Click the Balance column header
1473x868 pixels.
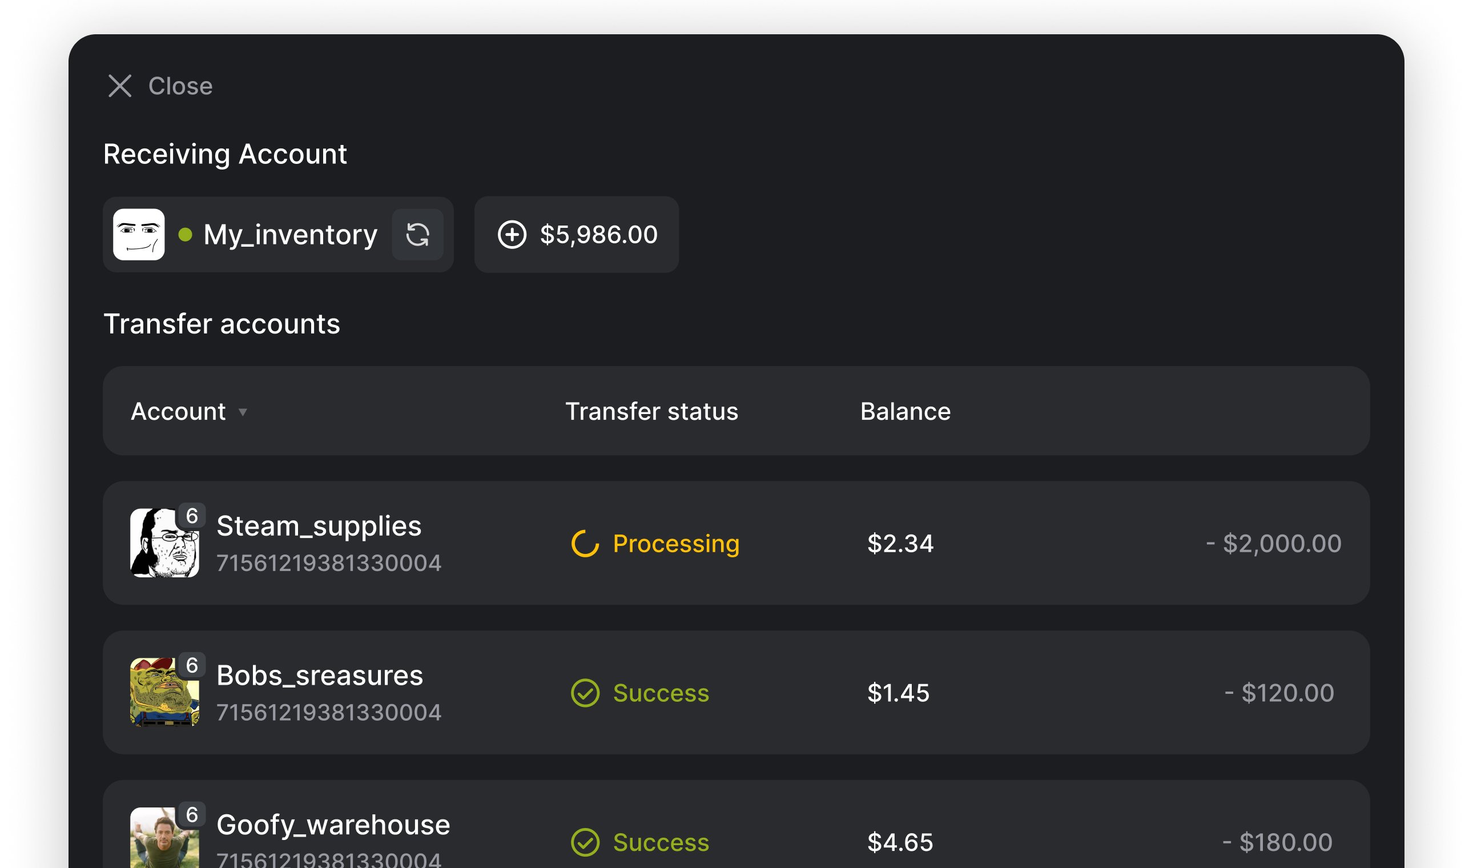pyautogui.click(x=905, y=411)
